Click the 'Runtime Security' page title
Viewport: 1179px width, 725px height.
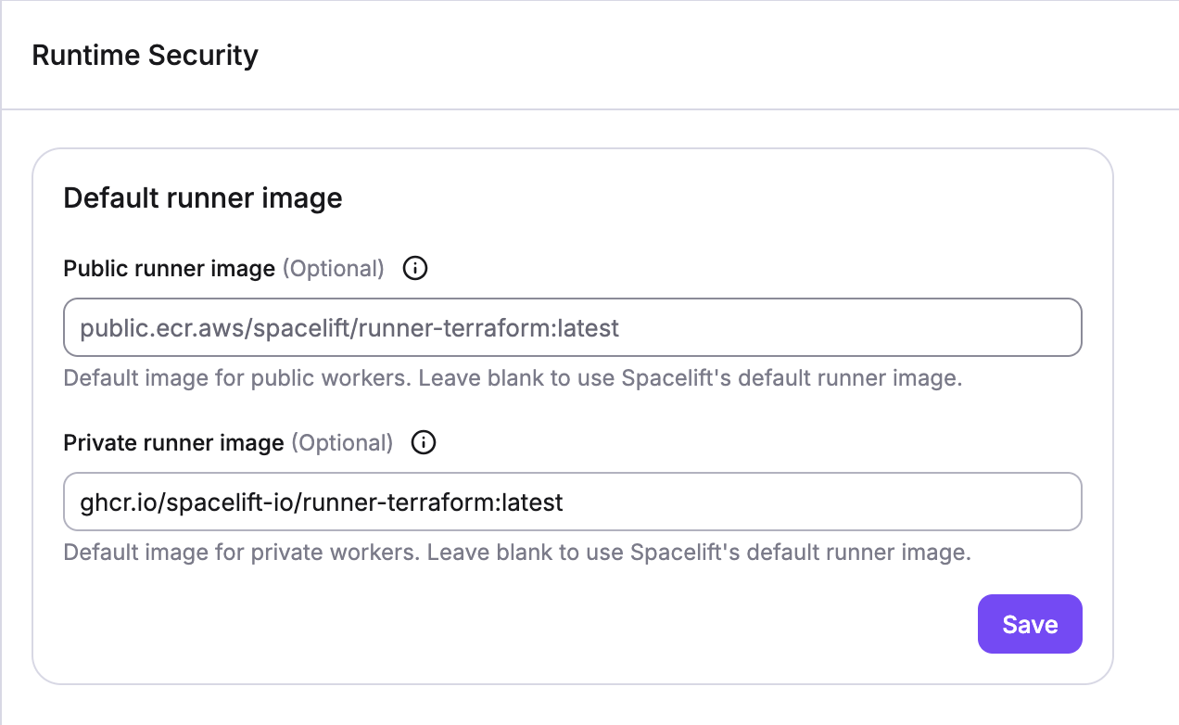145,56
